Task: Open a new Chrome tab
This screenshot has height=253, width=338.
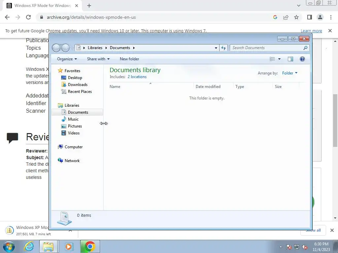Action: click(x=89, y=6)
